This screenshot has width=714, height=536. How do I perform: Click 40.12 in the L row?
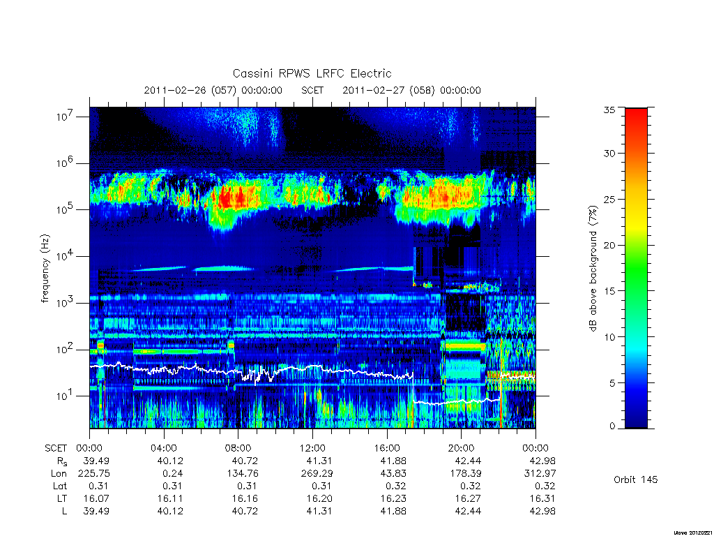(x=170, y=512)
